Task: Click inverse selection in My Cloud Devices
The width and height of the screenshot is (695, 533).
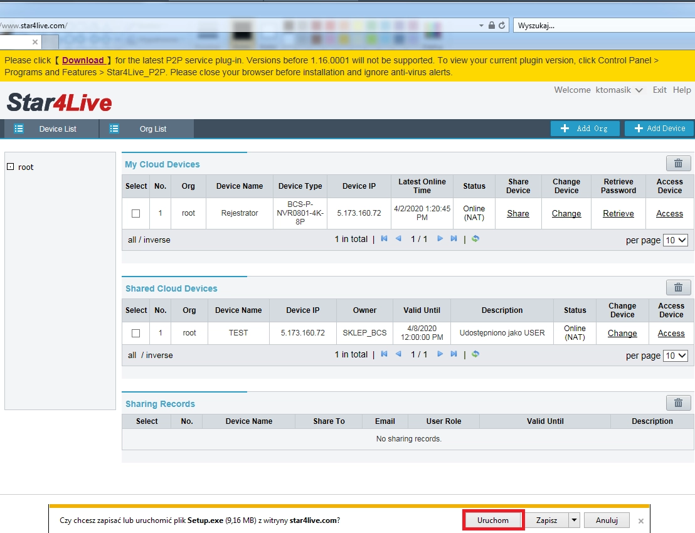Action: 157,240
